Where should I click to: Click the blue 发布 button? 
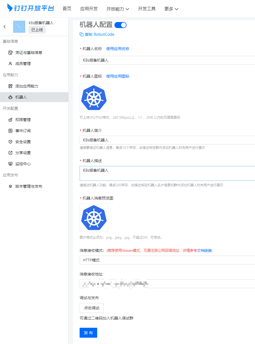(88, 333)
